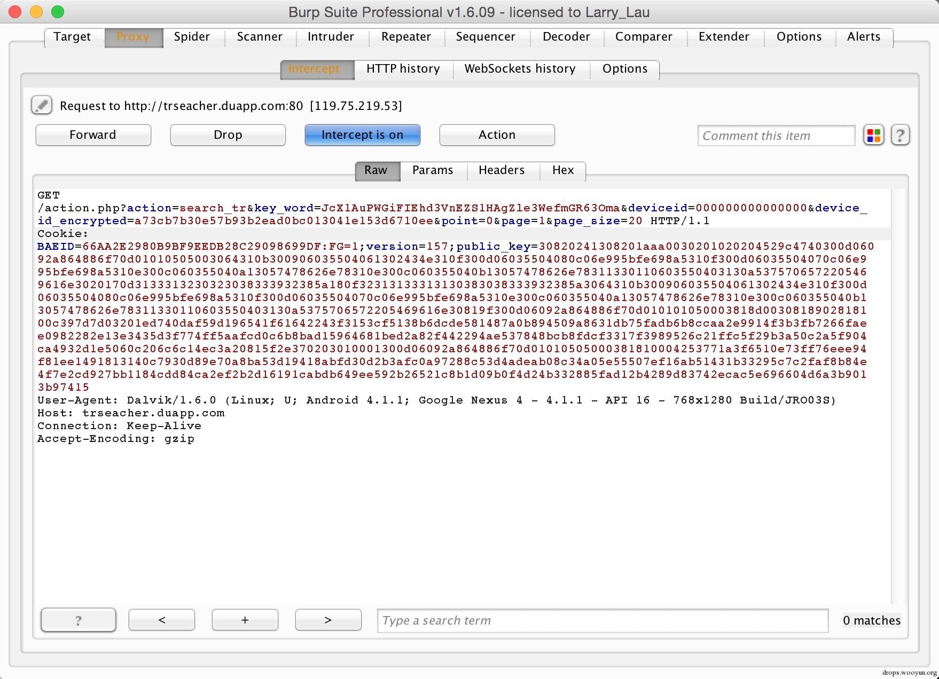Click the pencil edit request icon
The height and width of the screenshot is (679, 939).
(42, 105)
